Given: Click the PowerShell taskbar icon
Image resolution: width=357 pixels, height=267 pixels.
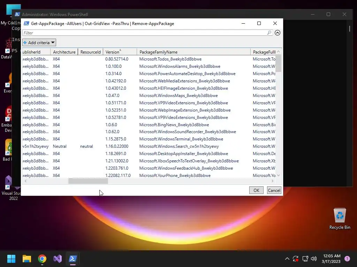Looking at the screenshot, I should 73,259.
